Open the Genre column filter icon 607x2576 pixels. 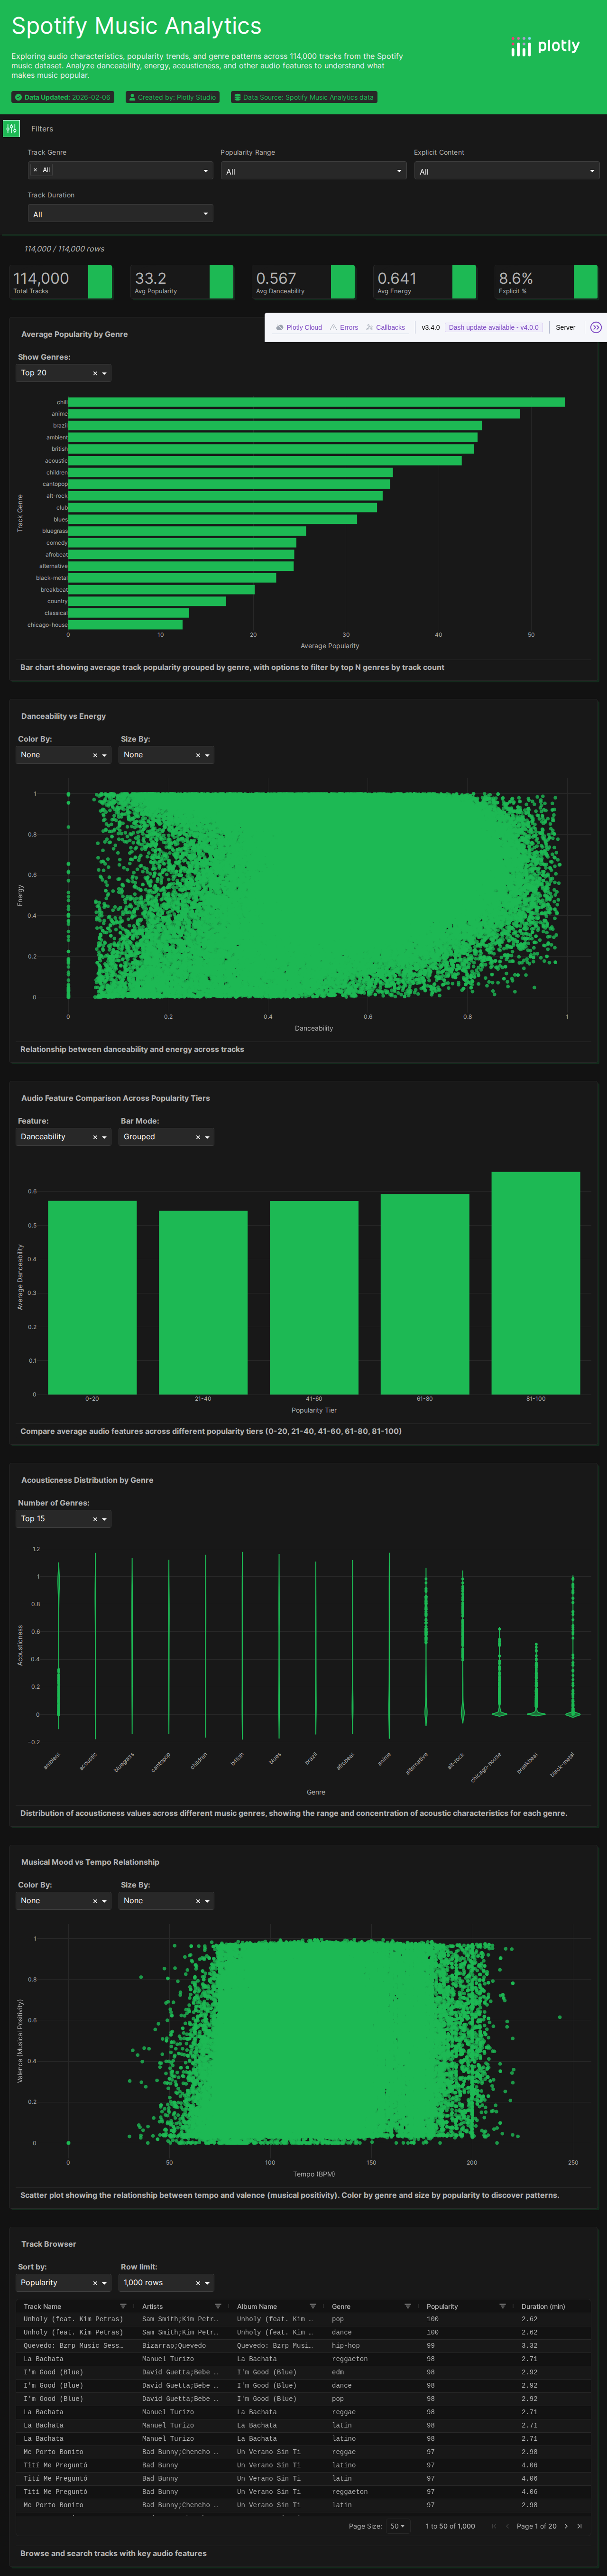(x=407, y=2306)
